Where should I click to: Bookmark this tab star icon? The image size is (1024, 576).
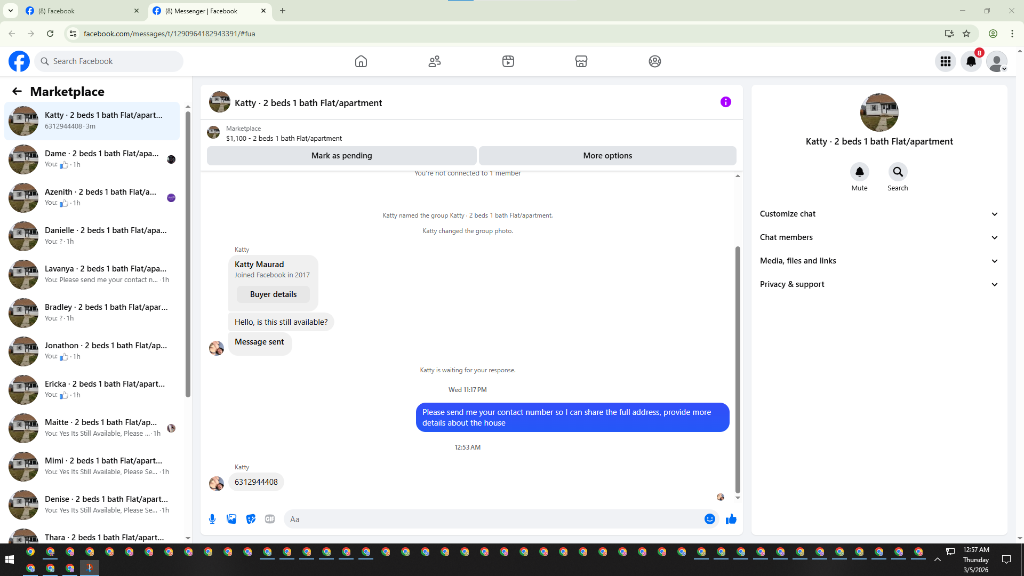click(966, 34)
